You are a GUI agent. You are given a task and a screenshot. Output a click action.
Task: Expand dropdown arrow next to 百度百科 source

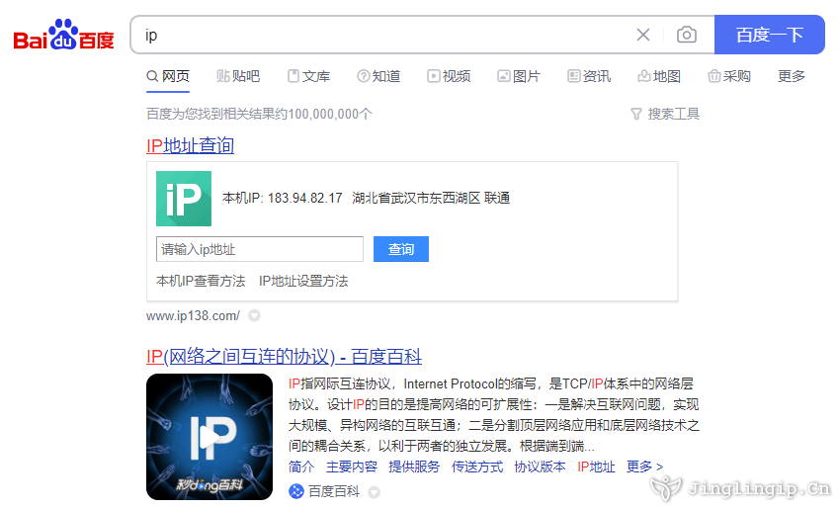pos(374,491)
